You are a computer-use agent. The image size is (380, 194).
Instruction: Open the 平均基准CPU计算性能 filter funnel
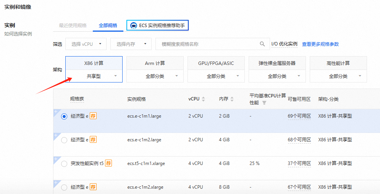264,103
